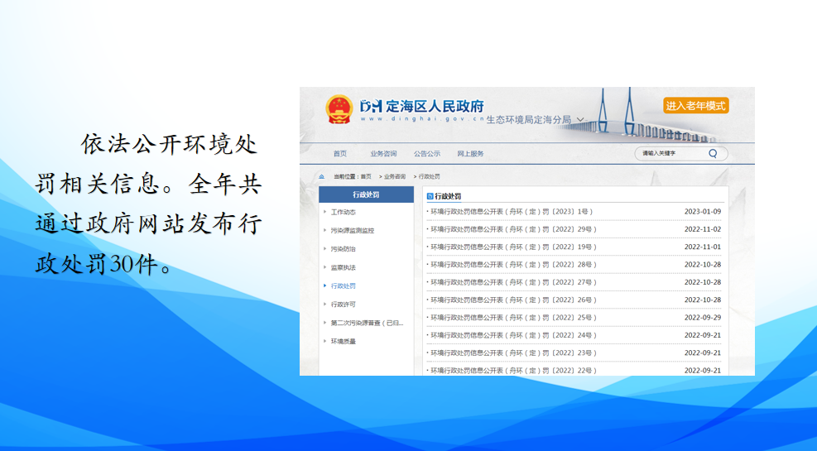The width and height of the screenshot is (817, 451).
Task: Open penalty notice 〔2022〕25号 link
Action: tap(513, 318)
